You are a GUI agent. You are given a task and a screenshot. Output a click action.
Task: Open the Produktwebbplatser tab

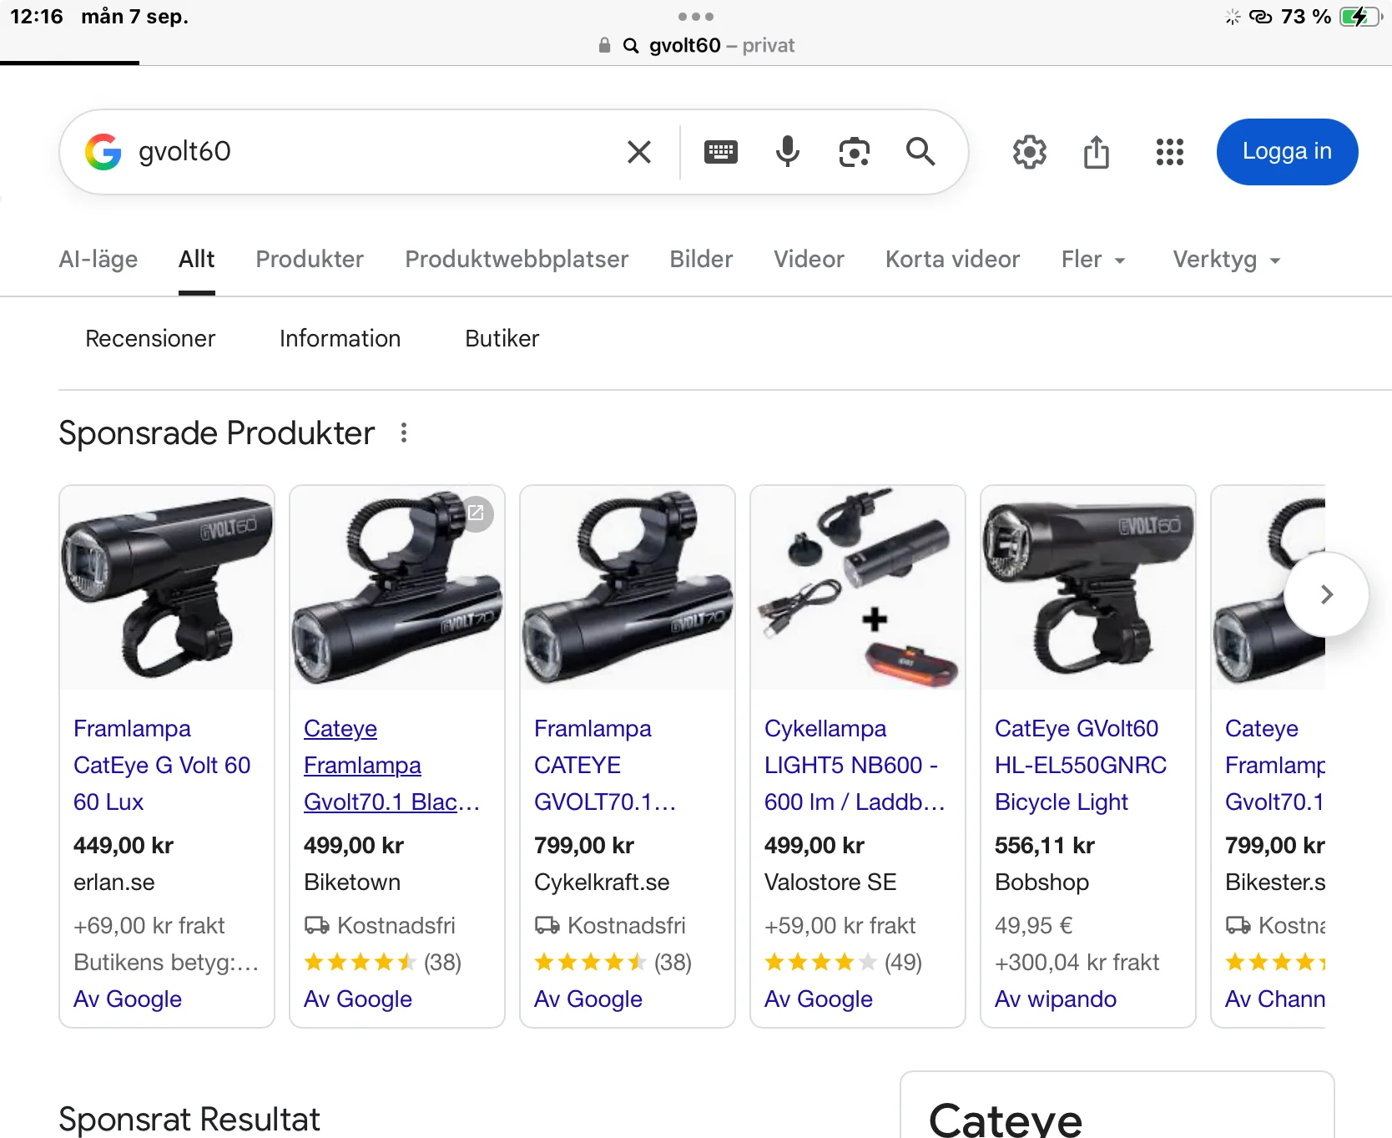tap(517, 260)
